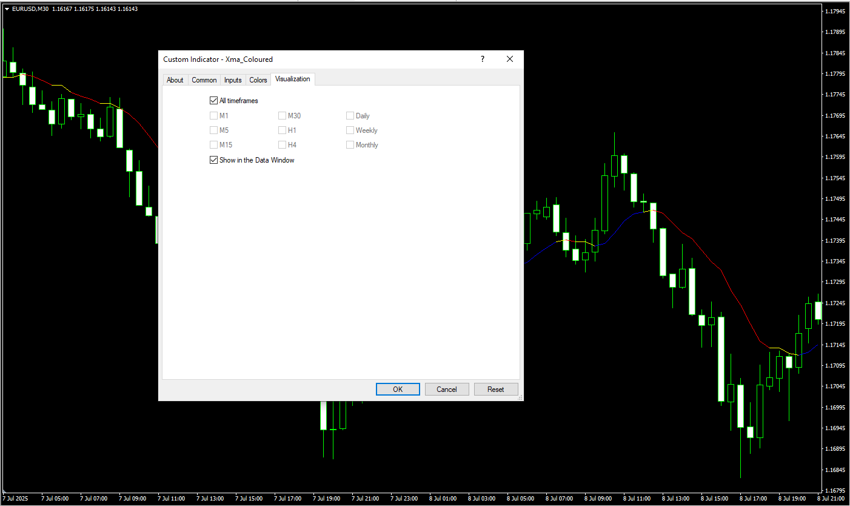Switch to the About tab
Screen dimensions: 850x506
click(175, 80)
